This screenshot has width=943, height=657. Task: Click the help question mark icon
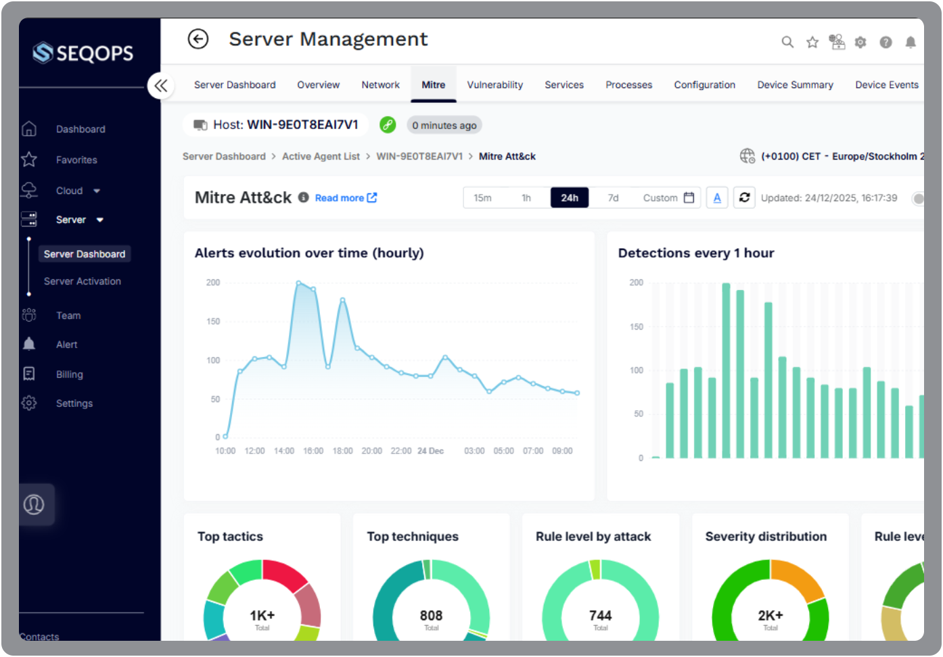pos(885,42)
